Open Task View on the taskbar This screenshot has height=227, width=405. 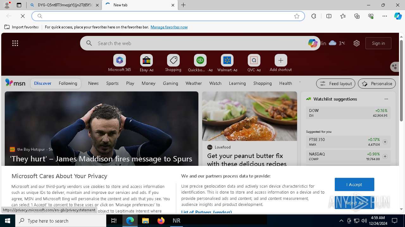coord(114,221)
